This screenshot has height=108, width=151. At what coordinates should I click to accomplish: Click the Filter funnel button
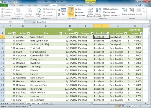(71, 12)
